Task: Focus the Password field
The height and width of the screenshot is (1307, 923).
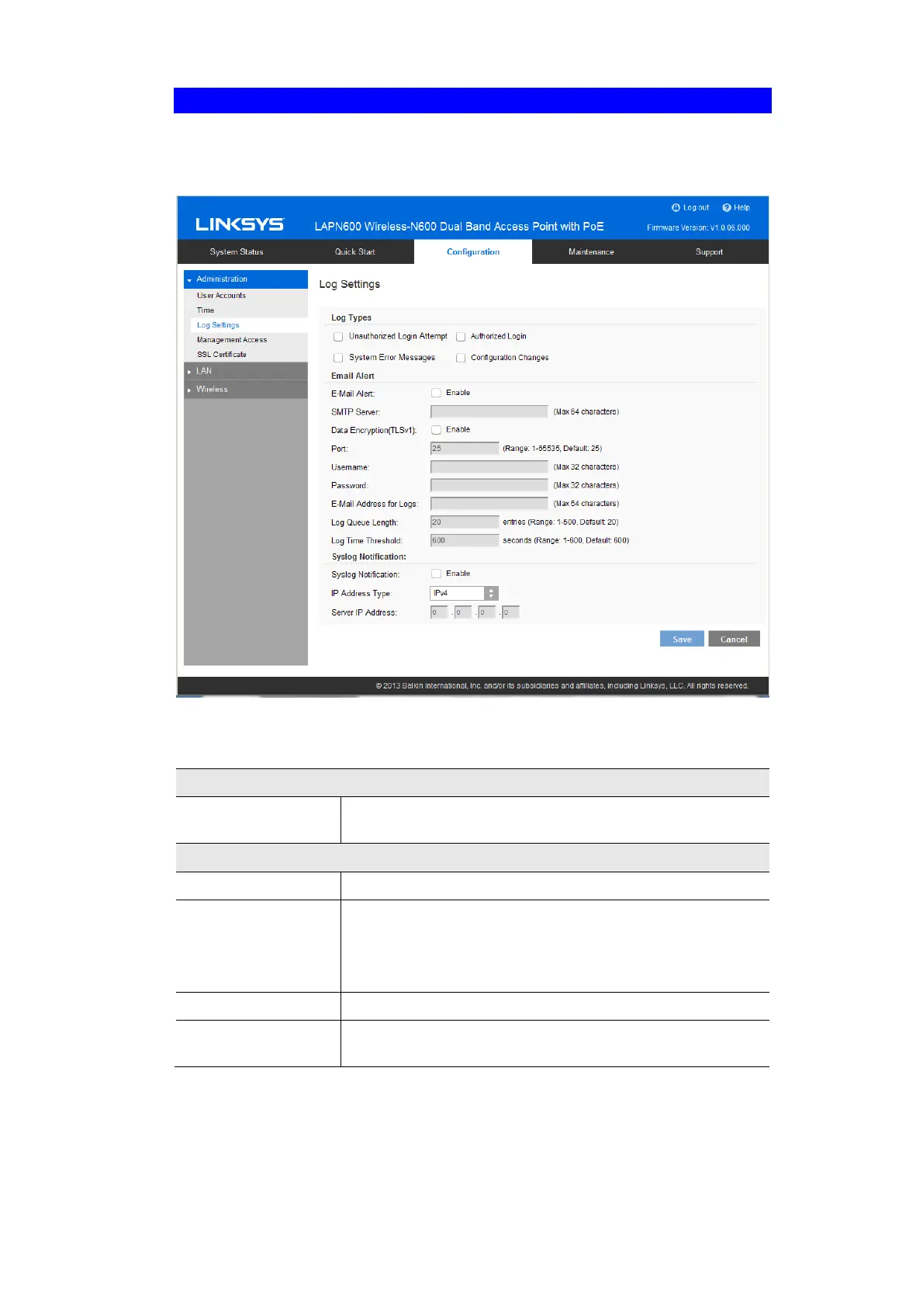Action: click(489, 485)
